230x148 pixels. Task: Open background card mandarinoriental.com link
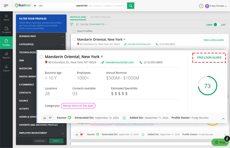point(139,44)
